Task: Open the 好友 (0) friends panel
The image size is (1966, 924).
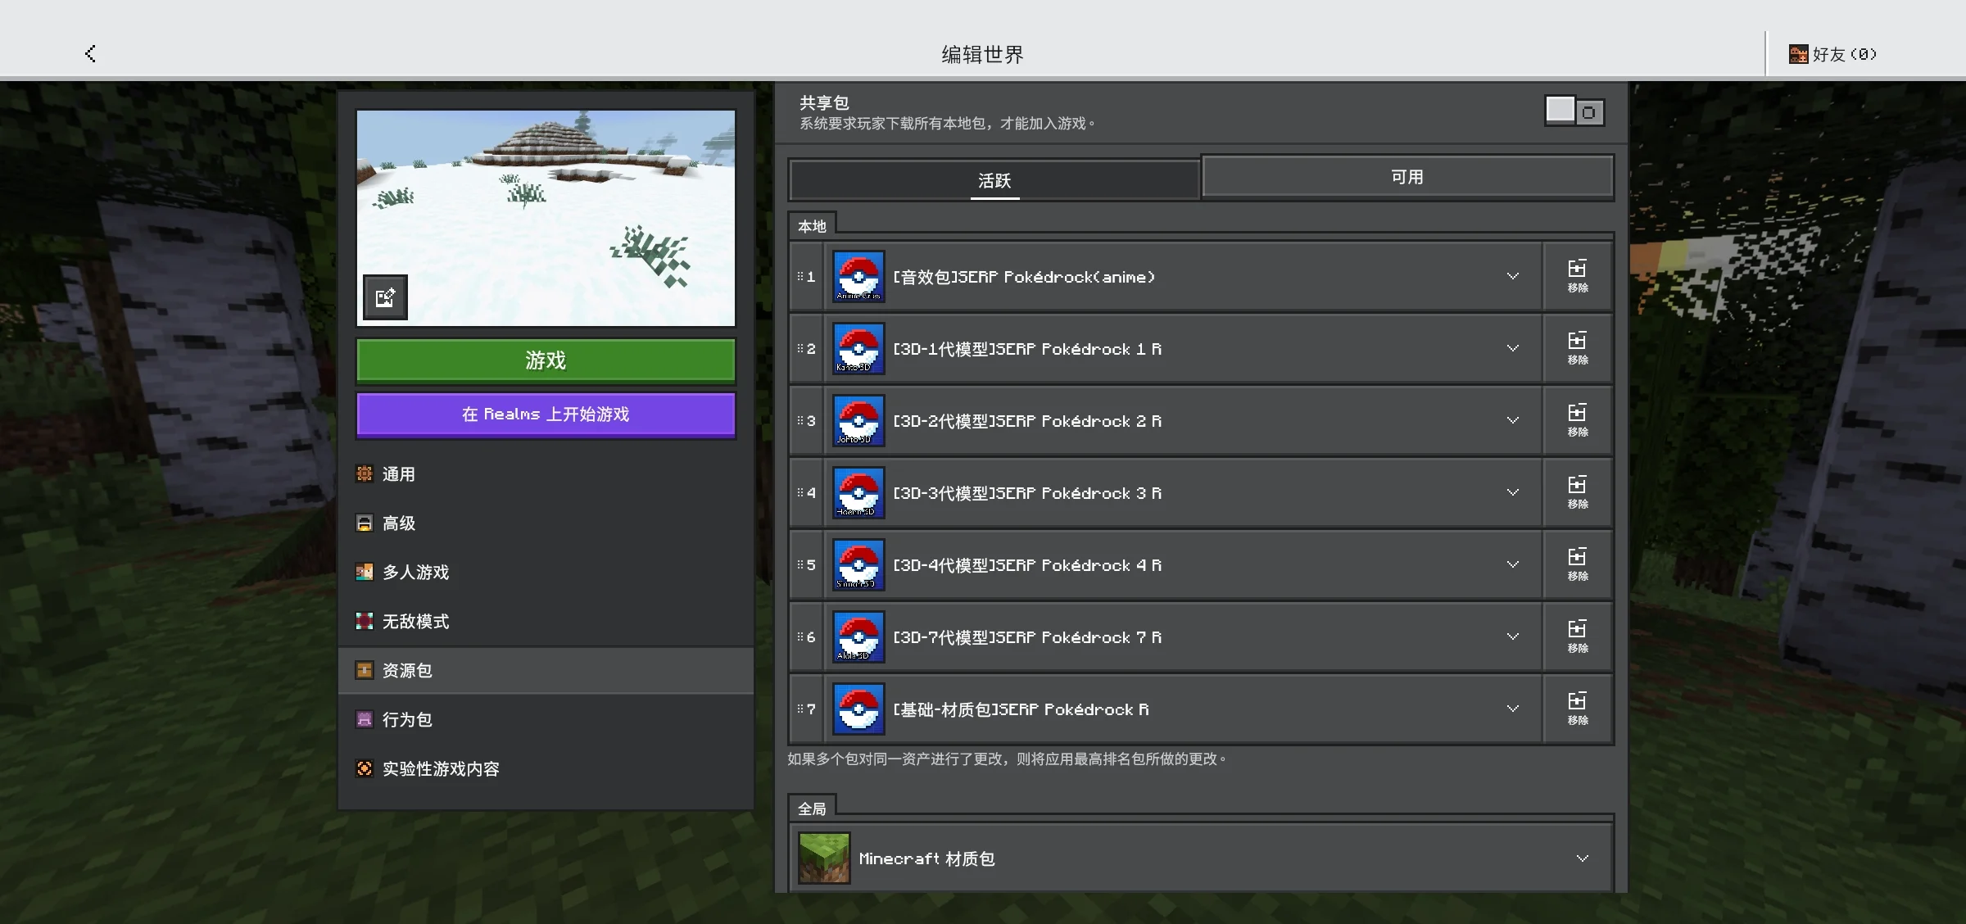Action: coord(1833,54)
